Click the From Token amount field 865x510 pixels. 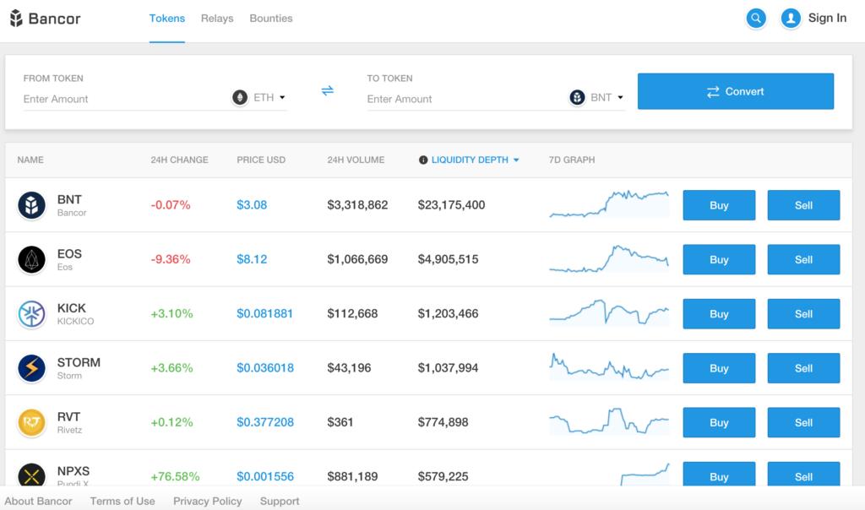click(126, 100)
